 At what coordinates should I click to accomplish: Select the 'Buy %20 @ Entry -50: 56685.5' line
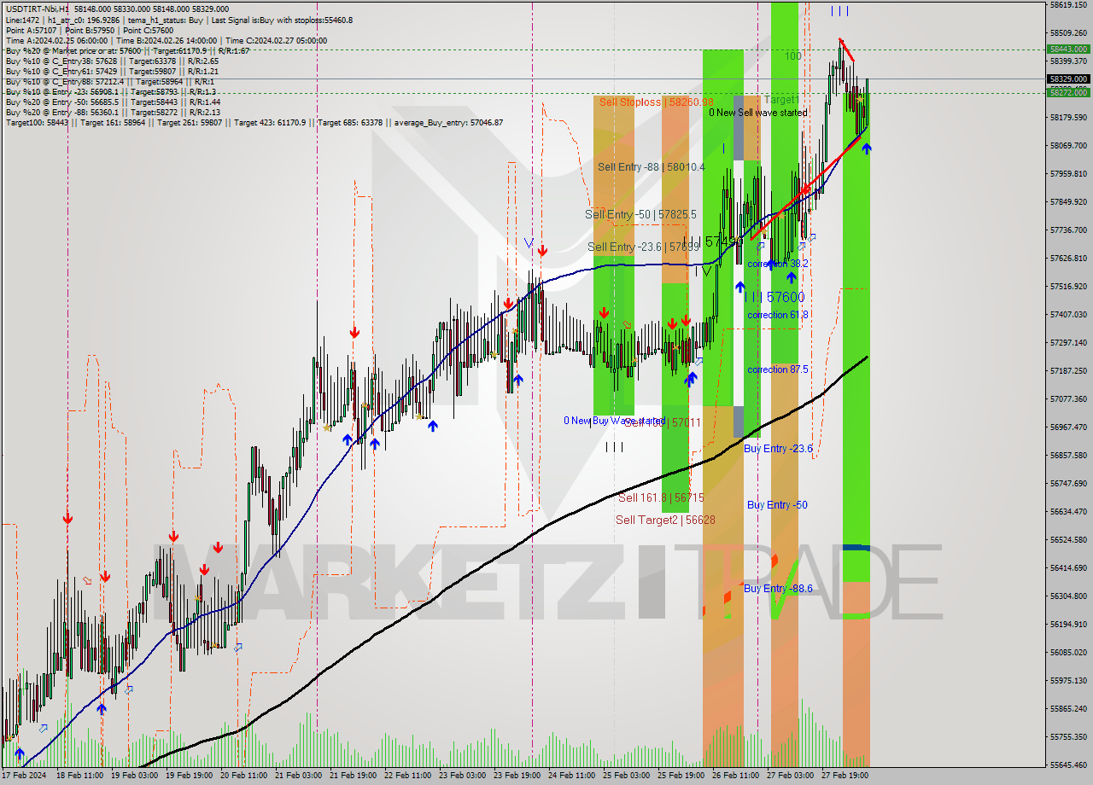tap(113, 102)
